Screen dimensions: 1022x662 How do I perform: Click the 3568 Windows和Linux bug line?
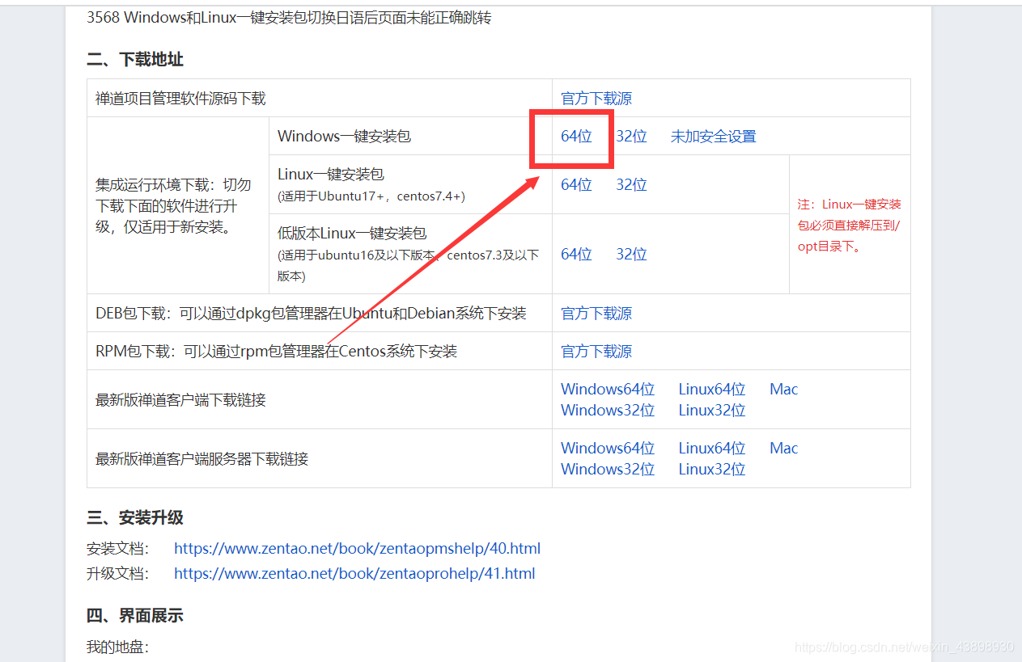click(289, 17)
